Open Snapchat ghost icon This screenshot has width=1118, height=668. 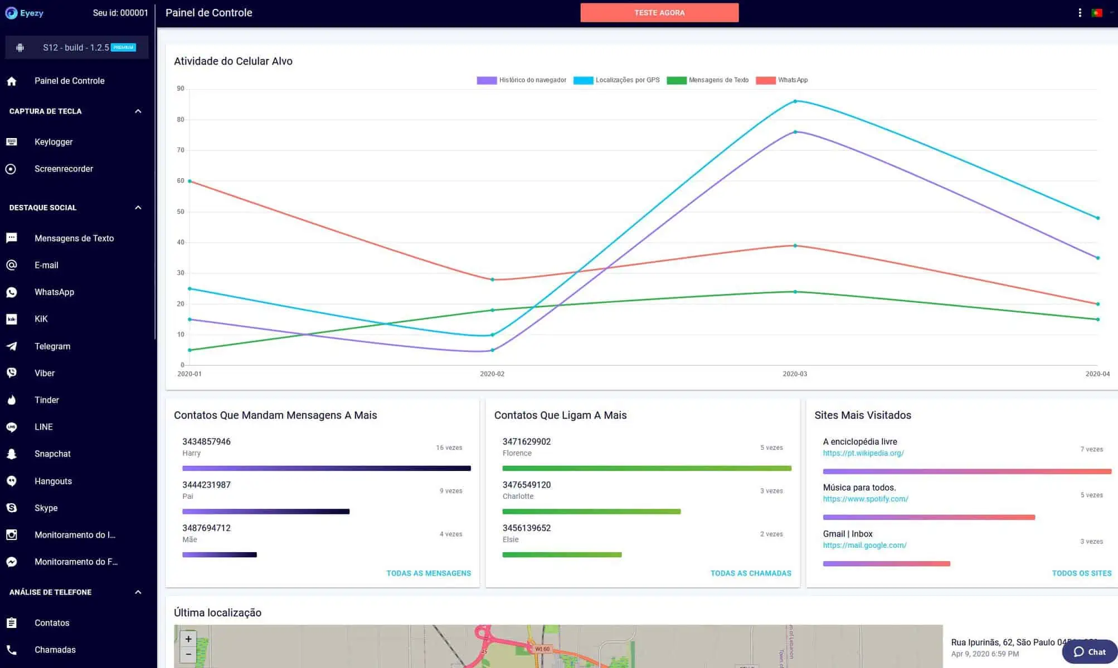coord(11,454)
